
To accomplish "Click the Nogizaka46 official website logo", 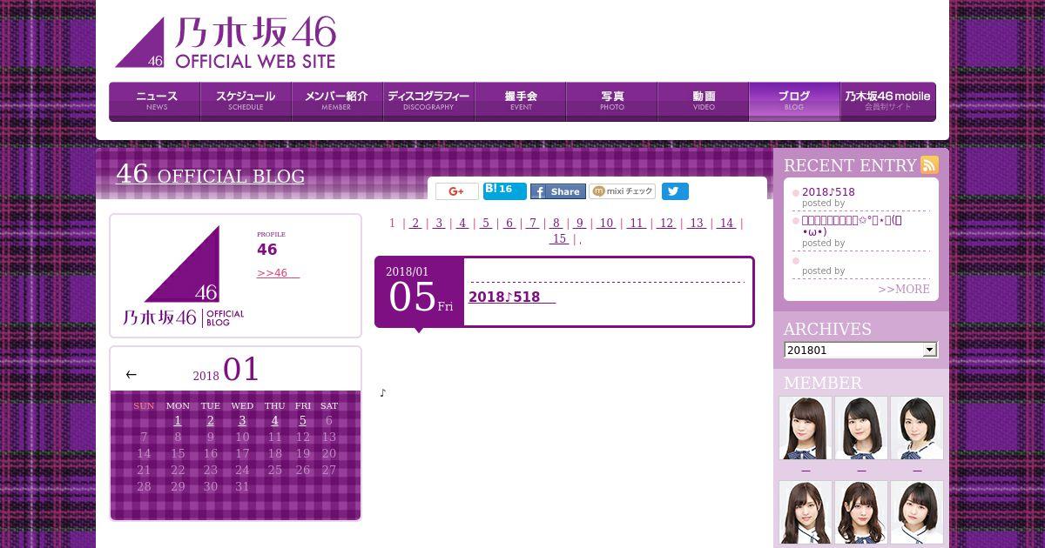I will point(225,43).
